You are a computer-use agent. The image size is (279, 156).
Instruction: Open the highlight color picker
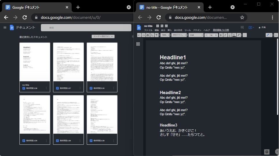pyautogui.click(x=239, y=35)
